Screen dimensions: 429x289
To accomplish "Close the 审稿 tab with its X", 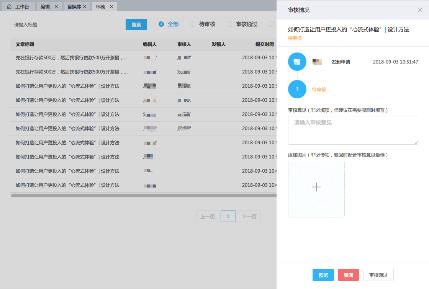I will [111, 7].
